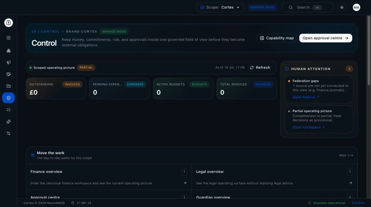
Task: Open the checklist sidebar icon
Action: click(x=8, y=110)
